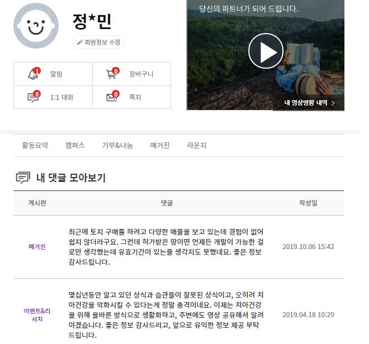The width and height of the screenshot is (369, 344).
Task: Switch to the 캠퍼스 tab
Action: click(x=75, y=145)
